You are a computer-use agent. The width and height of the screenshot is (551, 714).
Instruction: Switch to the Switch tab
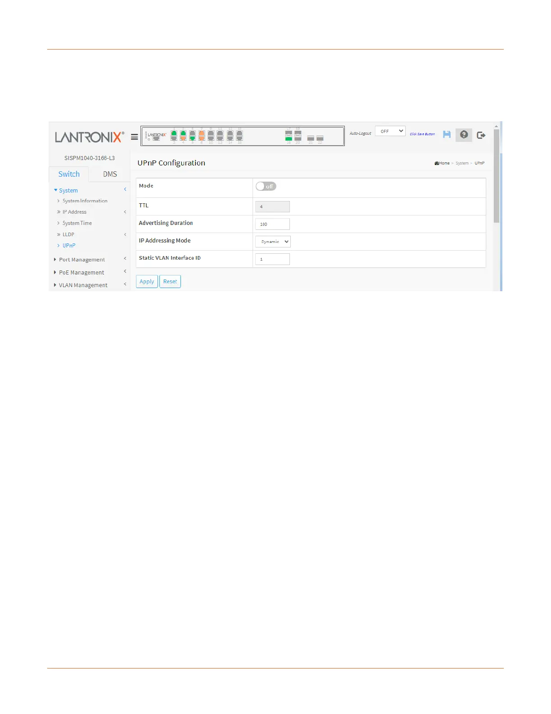[x=69, y=174]
